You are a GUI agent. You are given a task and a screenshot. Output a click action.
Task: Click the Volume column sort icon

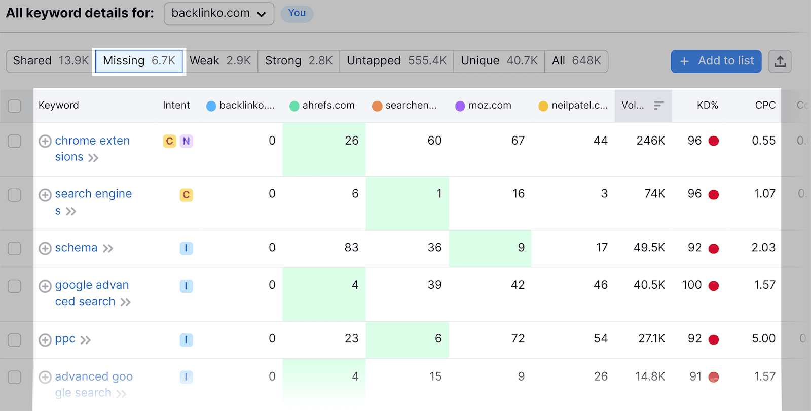(658, 106)
